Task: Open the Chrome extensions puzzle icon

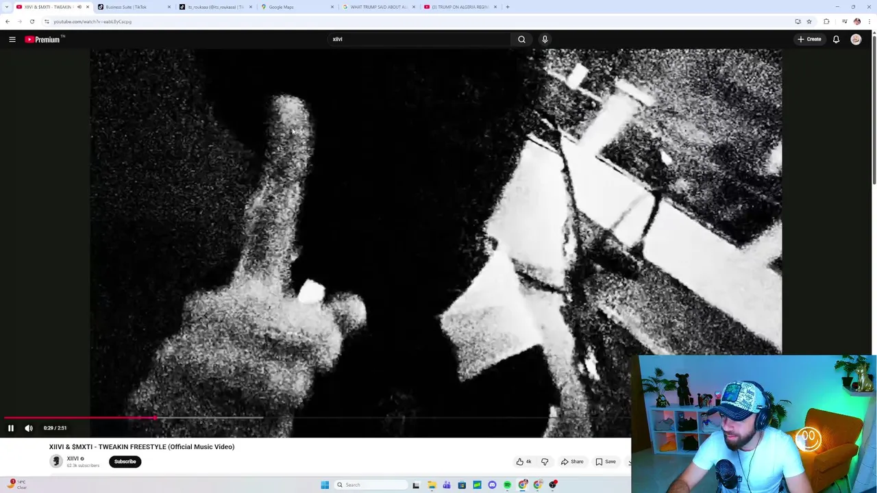Action: point(826,21)
